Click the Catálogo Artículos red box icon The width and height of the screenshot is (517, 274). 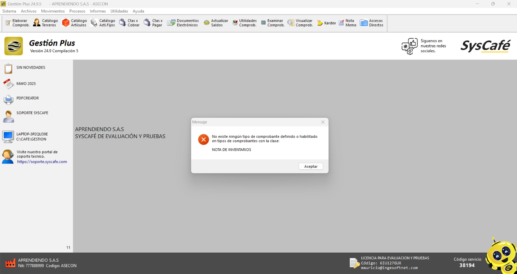(66, 23)
